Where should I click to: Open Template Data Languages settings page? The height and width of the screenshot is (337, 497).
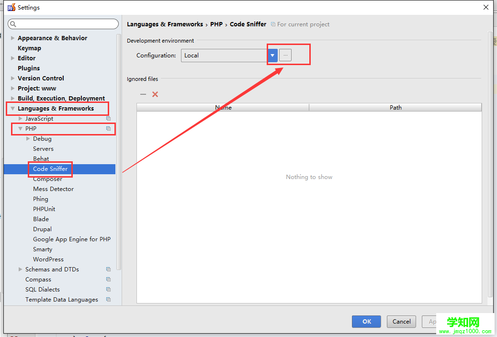click(61, 300)
